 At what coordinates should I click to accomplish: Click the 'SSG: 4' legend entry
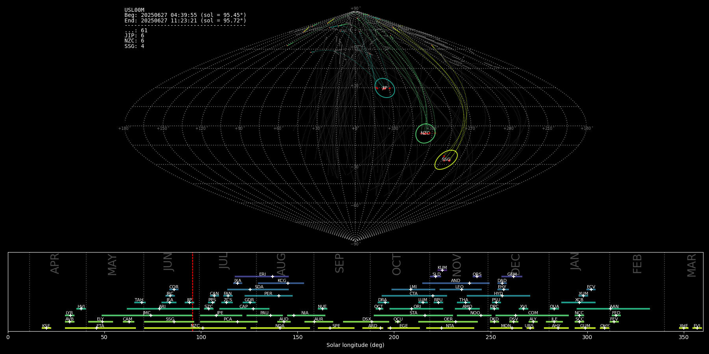[134, 46]
